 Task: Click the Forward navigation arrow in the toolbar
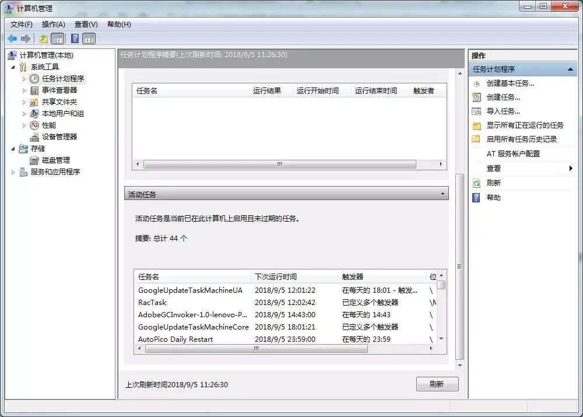25,38
